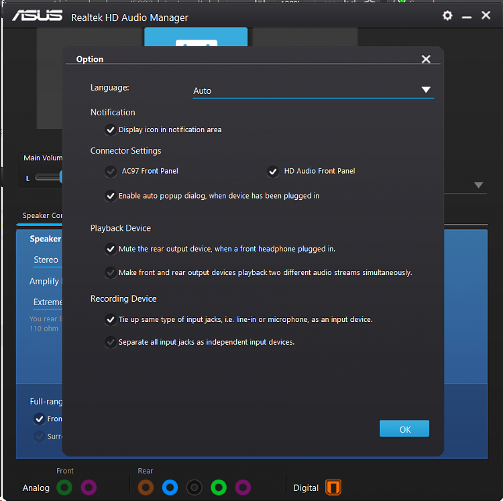
Task: Click the Language Auto combo box
Action: point(313,91)
